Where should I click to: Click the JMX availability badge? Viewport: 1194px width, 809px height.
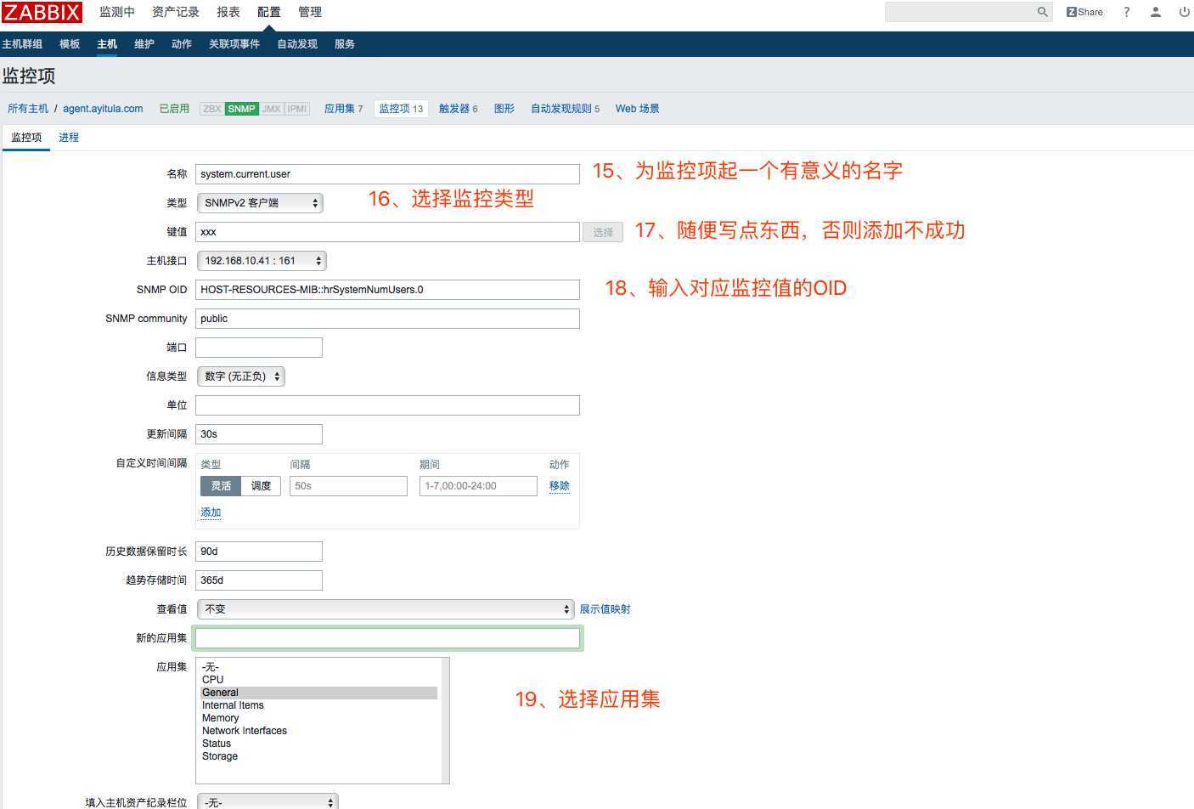[272, 109]
